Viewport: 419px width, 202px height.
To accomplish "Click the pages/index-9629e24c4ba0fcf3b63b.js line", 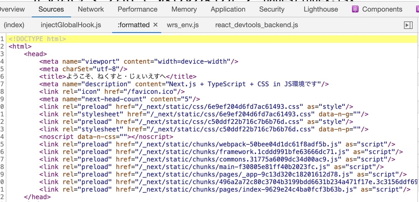I will tap(225, 189).
